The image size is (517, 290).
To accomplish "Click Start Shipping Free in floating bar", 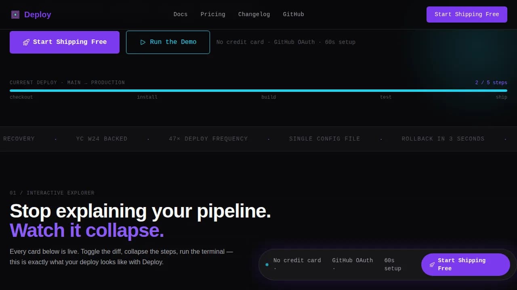I will [x=466, y=265].
